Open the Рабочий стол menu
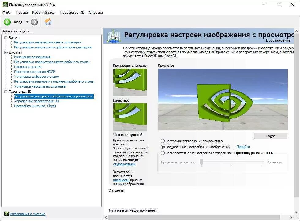 (43, 13)
